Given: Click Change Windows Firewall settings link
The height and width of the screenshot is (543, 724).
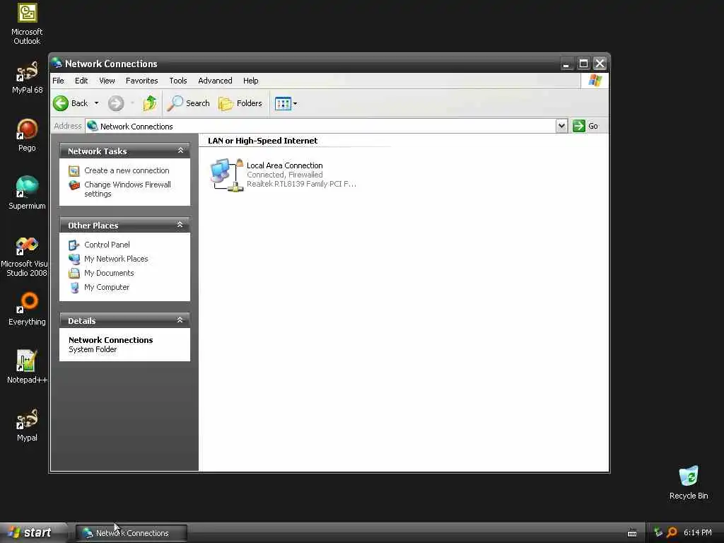Looking at the screenshot, I should pos(127,189).
